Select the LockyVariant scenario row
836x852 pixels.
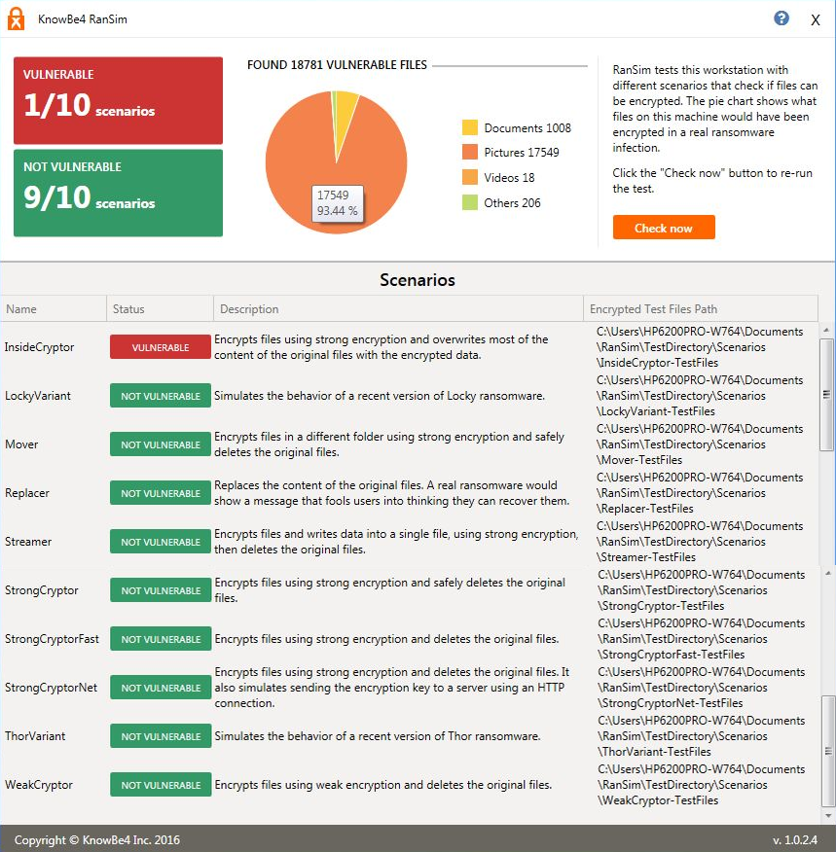coord(409,396)
